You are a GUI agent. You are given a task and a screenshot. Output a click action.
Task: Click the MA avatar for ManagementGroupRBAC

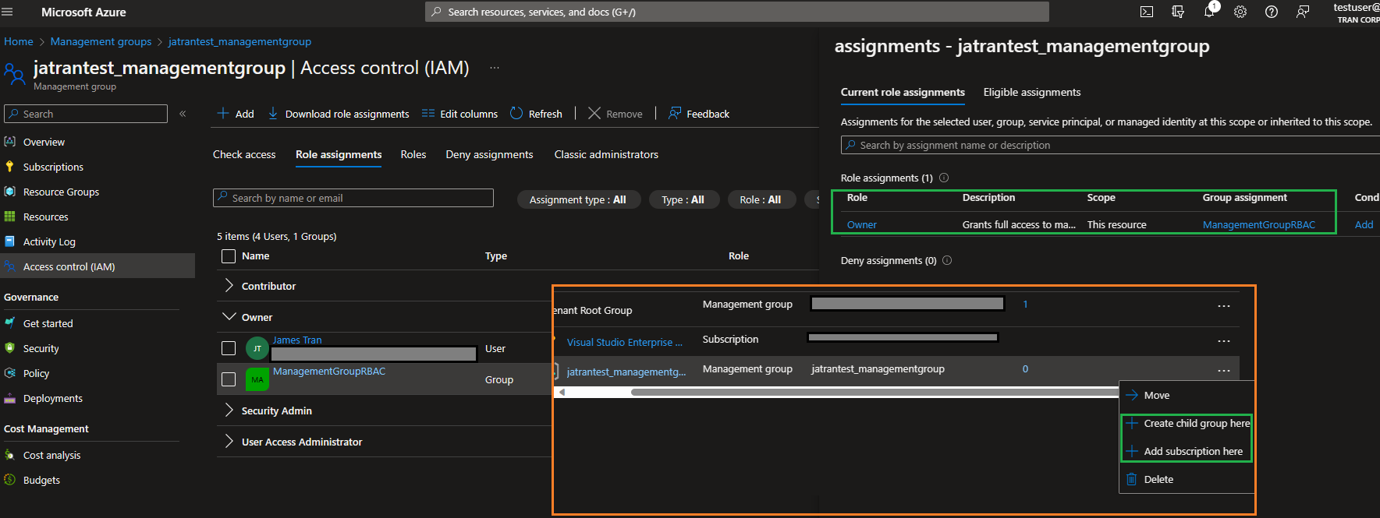coord(257,379)
